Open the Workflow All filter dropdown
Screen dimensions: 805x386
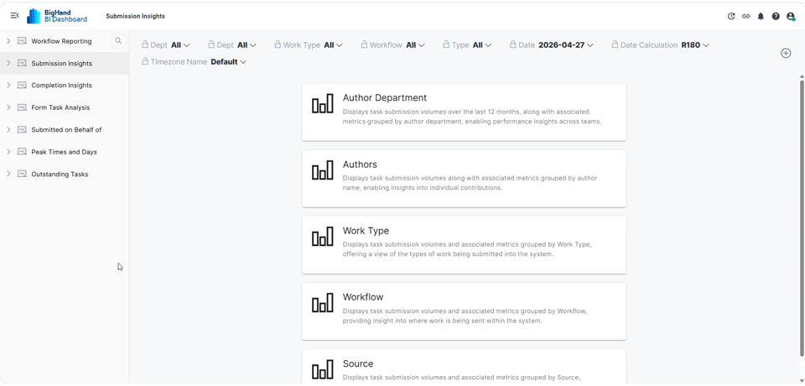tap(415, 45)
